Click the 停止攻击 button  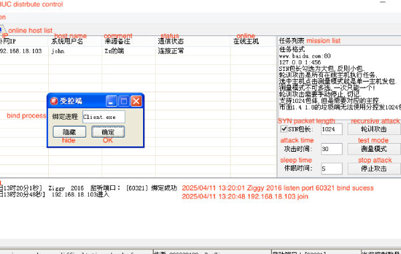(374, 168)
